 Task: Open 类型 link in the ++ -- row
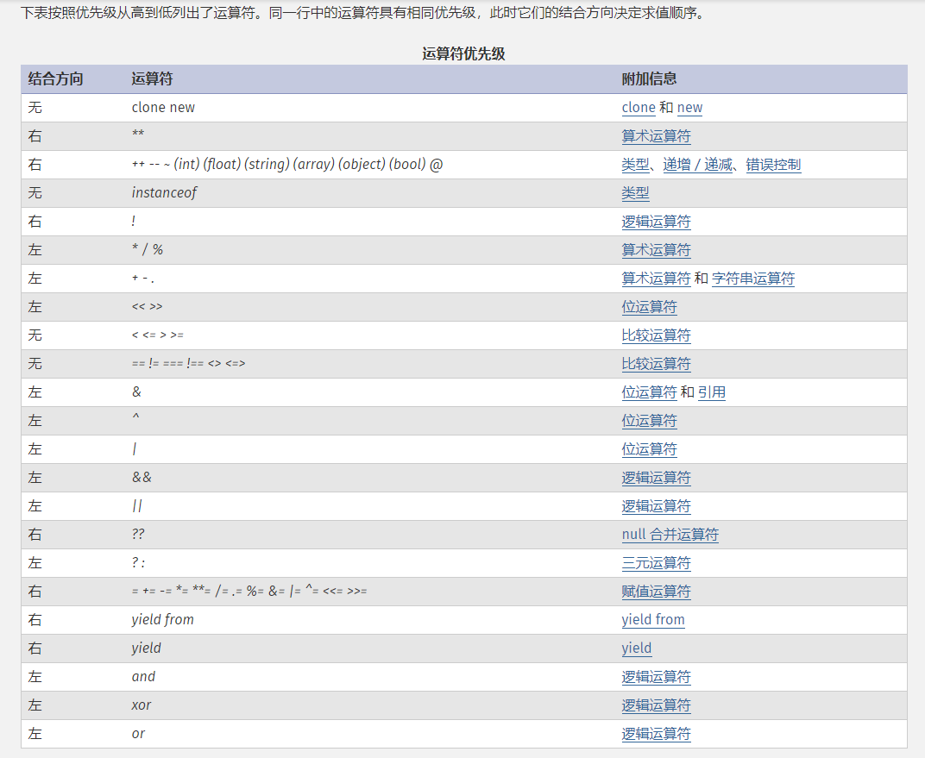coord(635,165)
